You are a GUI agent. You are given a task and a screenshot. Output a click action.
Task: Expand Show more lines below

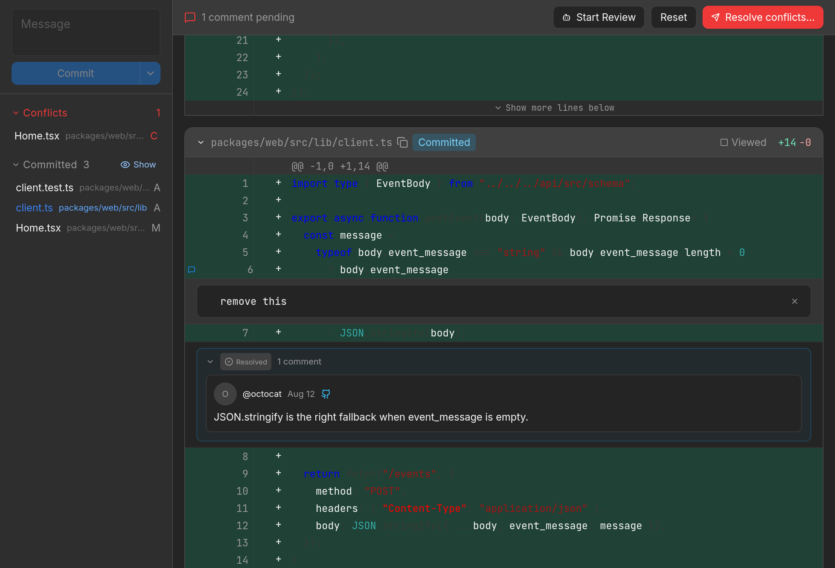pyautogui.click(x=555, y=108)
